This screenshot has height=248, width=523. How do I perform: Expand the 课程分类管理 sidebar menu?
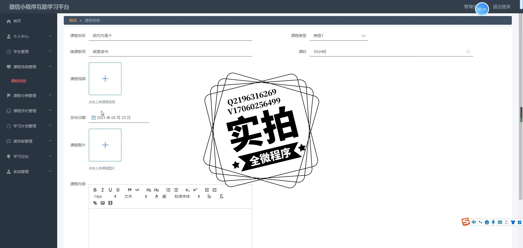(29, 95)
